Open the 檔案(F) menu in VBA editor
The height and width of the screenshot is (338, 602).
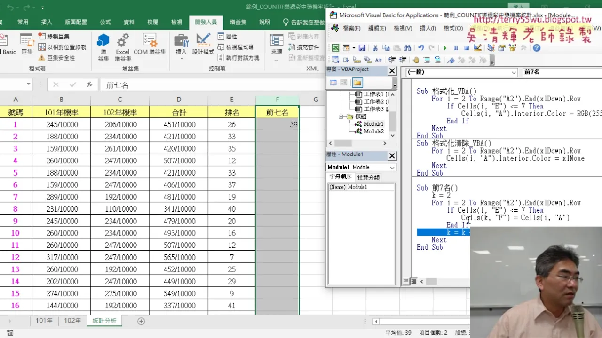(x=351, y=28)
